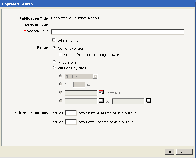Select the Past days radio option
196x158 pixels.
click(x=61, y=84)
